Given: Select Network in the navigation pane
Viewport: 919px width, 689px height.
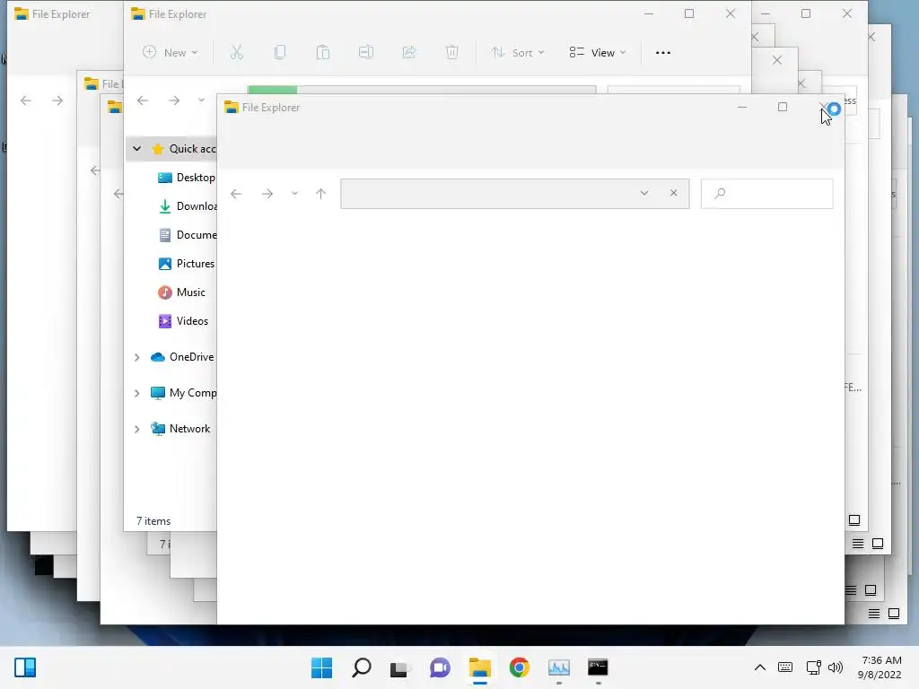Looking at the screenshot, I should (x=180, y=429).
